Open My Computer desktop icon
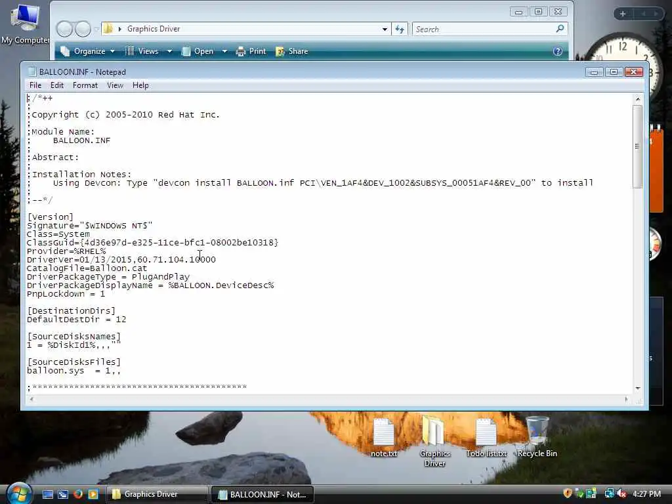The width and height of the screenshot is (672, 504). click(25, 24)
